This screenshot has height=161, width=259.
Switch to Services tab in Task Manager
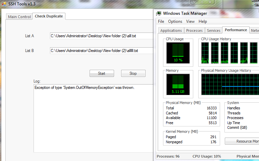(x=214, y=31)
